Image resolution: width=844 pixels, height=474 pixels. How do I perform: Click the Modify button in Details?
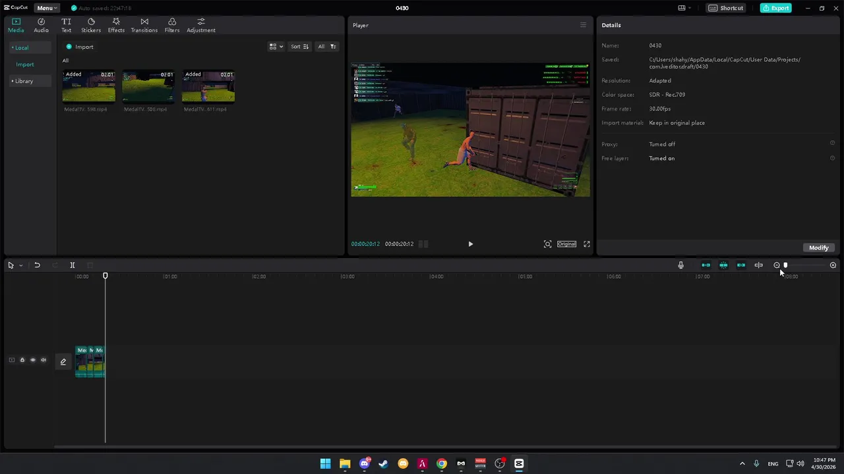818,248
